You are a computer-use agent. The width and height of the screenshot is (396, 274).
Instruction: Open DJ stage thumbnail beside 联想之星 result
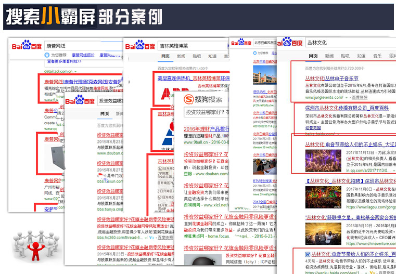pyautogui.click(x=323, y=233)
